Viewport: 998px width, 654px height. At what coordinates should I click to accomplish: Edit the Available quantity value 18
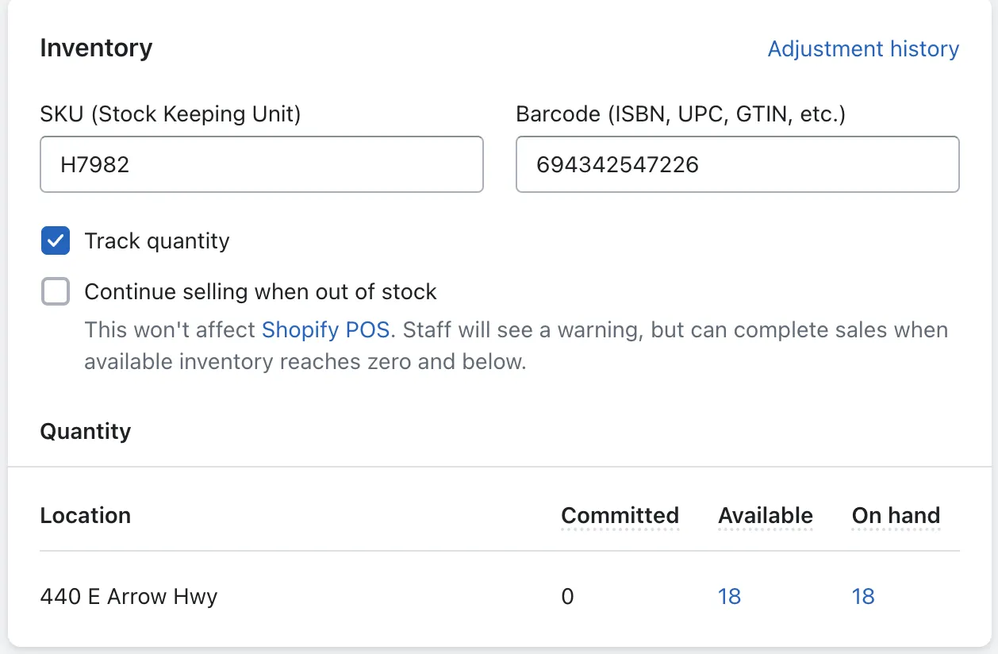pos(729,597)
